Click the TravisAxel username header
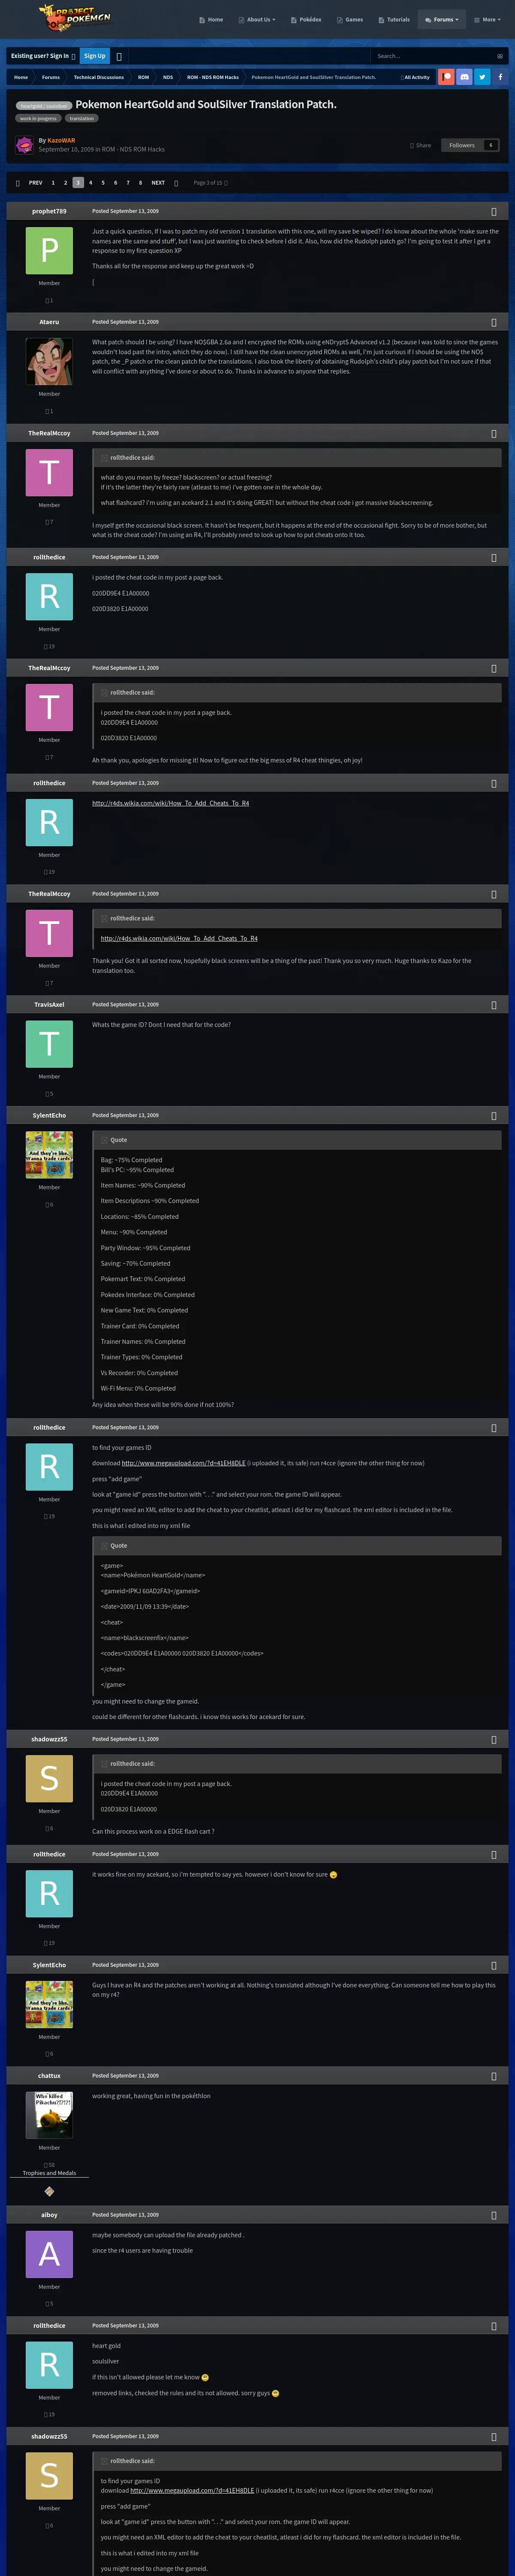This screenshot has width=515, height=2576. [49, 1004]
